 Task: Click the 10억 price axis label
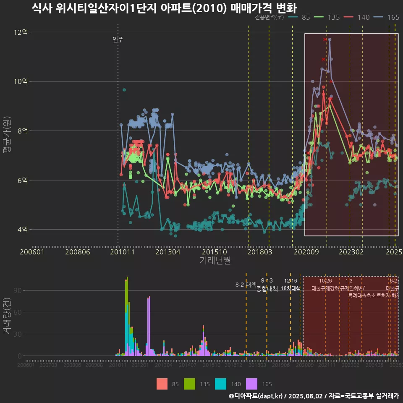(x=21, y=81)
